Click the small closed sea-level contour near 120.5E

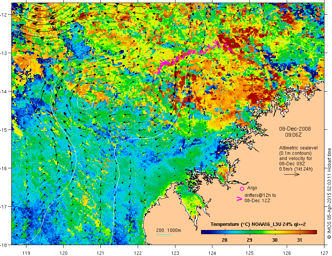pyautogui.click(x=85, y=102)
